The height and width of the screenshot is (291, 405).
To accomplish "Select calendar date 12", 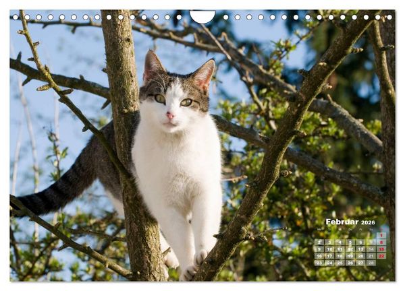I will [x=350, y=249].
